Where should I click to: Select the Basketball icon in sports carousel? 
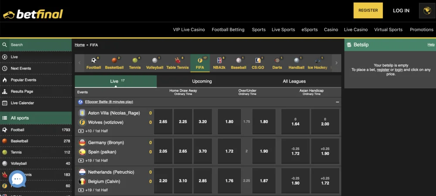pos(114,63)
